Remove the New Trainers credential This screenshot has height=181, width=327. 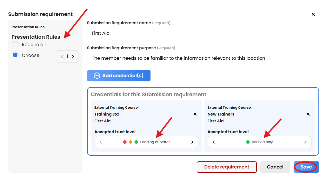point(308,114)
